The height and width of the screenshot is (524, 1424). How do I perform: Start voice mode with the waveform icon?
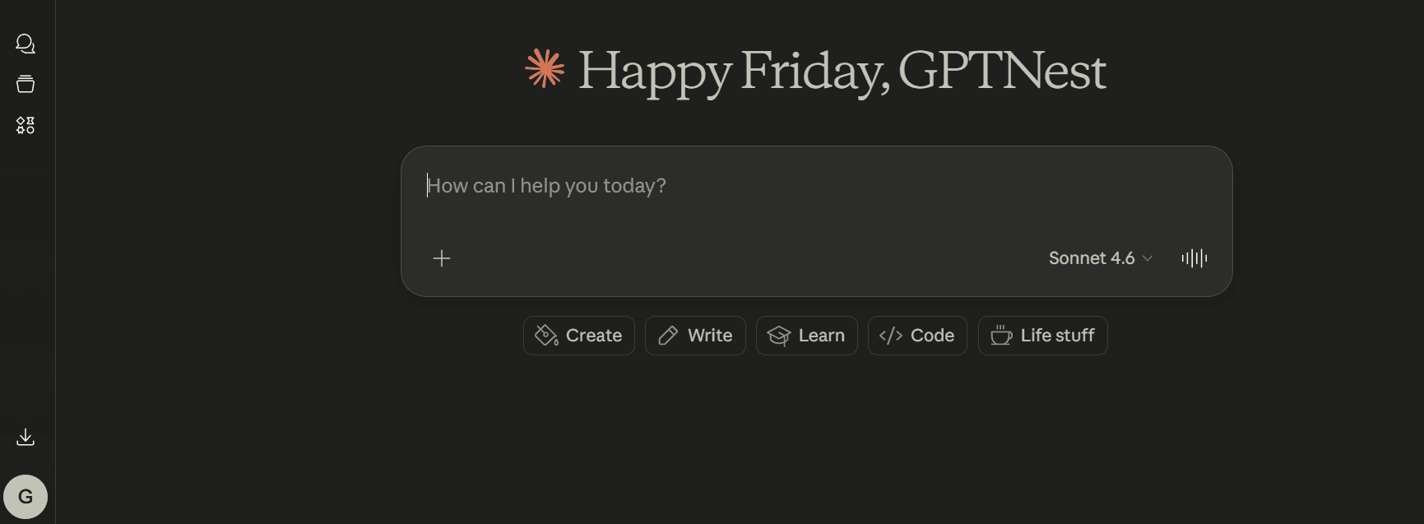(x=1194, y=258)
